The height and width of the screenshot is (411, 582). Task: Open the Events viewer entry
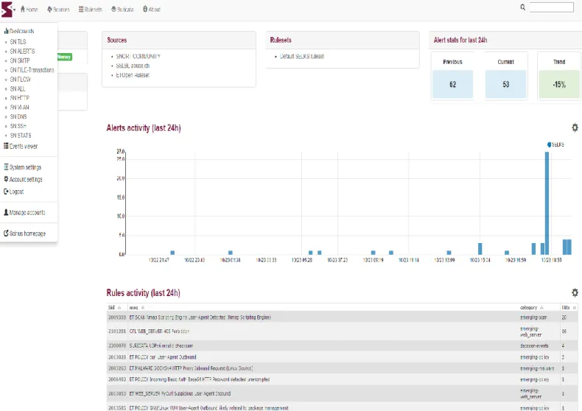tap(21, 146)
